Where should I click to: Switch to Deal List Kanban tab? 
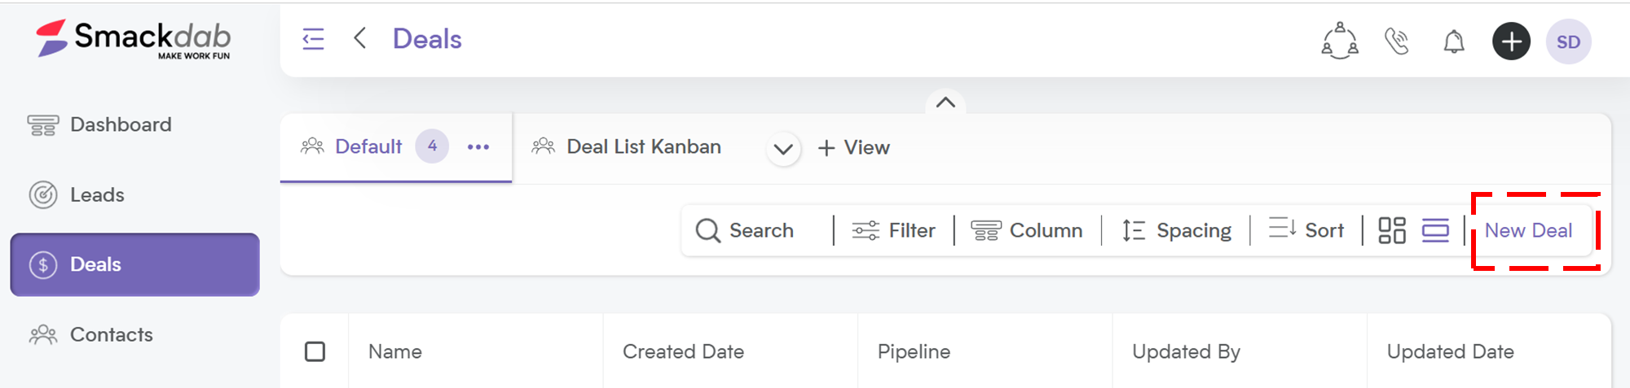627,147
